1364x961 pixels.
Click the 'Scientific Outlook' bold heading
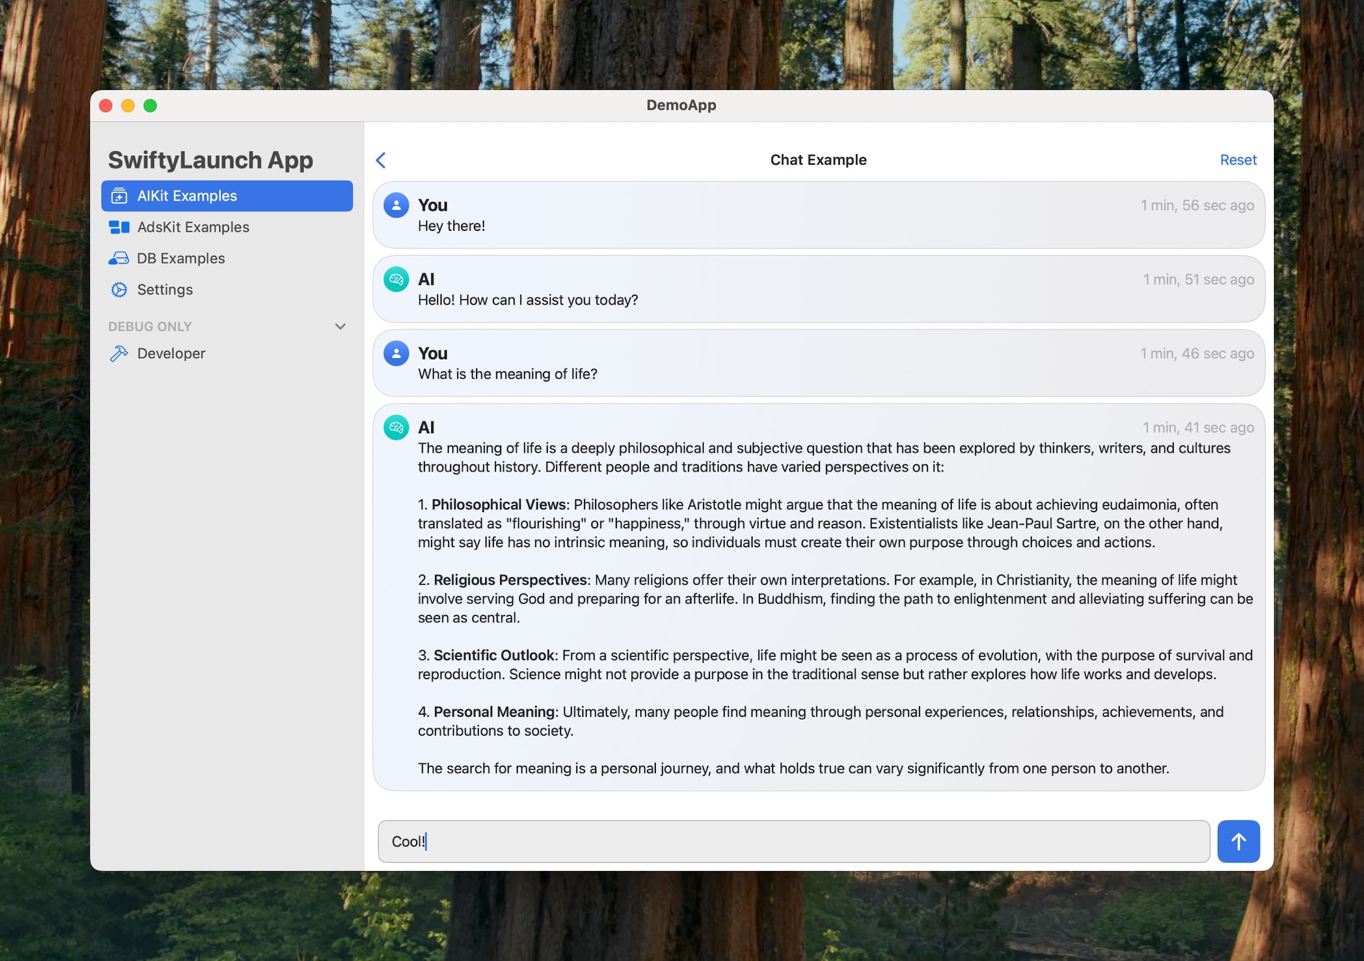[493, 656]
